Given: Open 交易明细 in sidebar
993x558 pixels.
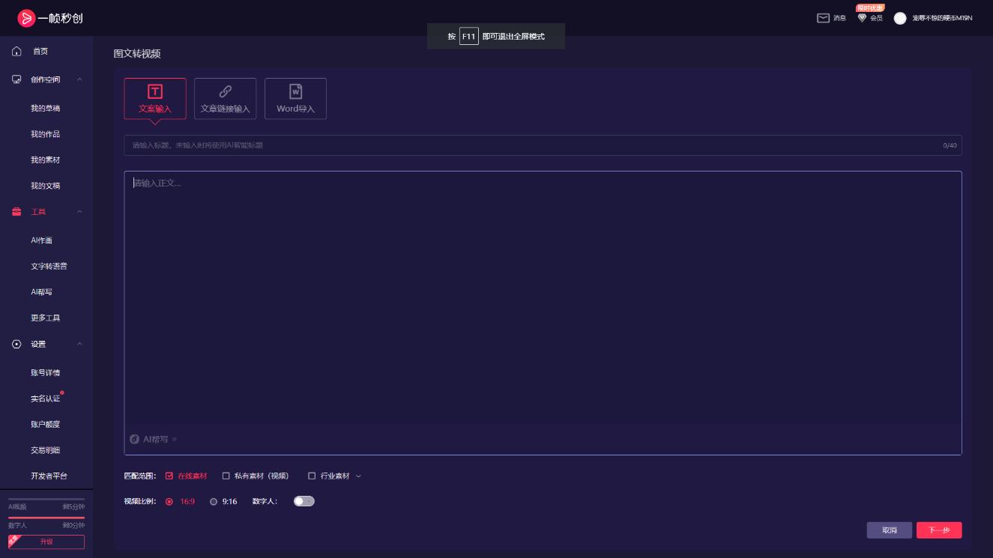Looking at the screenshot, I should pyautogui.click(x=45, y=450).
